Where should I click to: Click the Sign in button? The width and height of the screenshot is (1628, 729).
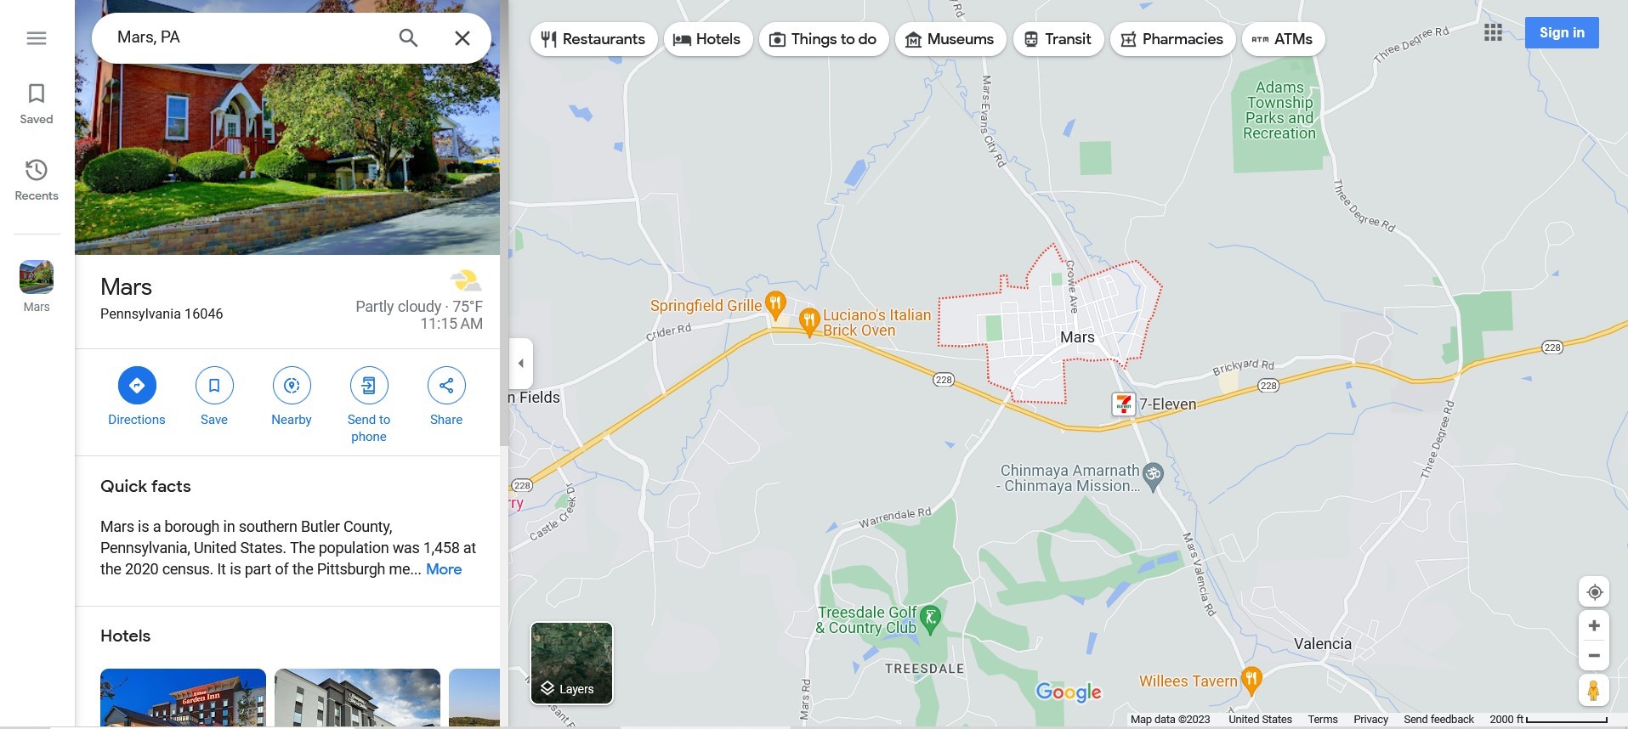1562,33
